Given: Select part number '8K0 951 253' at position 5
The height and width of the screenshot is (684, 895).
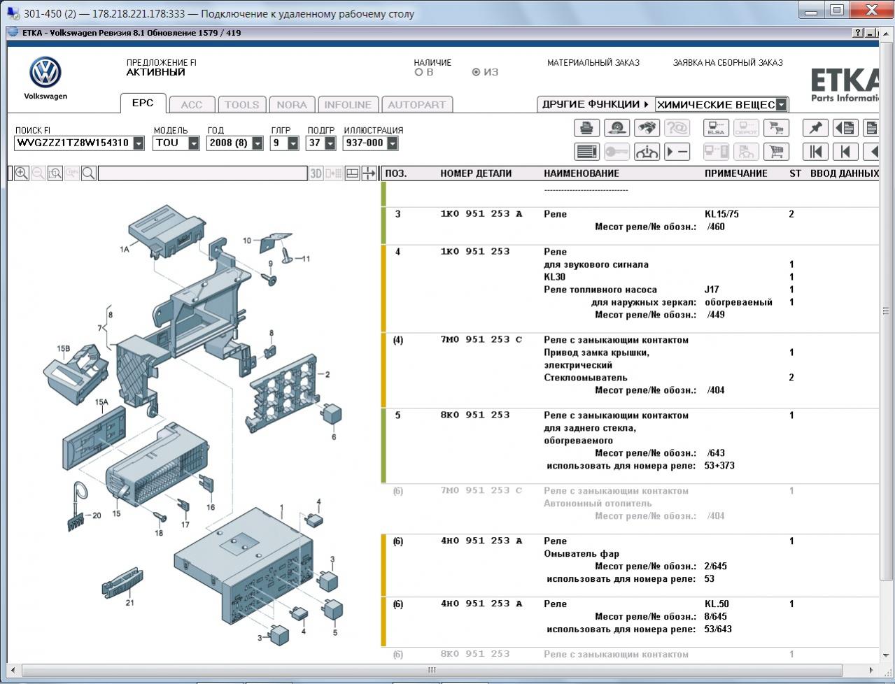Looking at the screenshot, I should [x=475, y=415].
